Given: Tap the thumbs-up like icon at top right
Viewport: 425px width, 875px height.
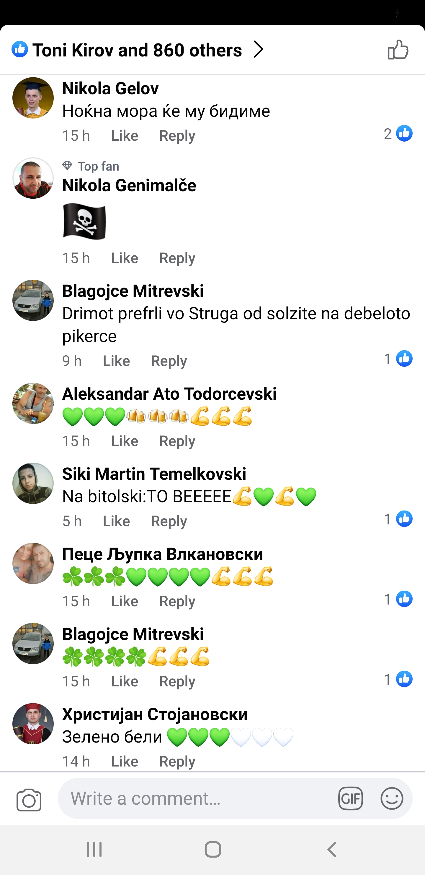Looking at the screenshot, I should tap(398, 50).
